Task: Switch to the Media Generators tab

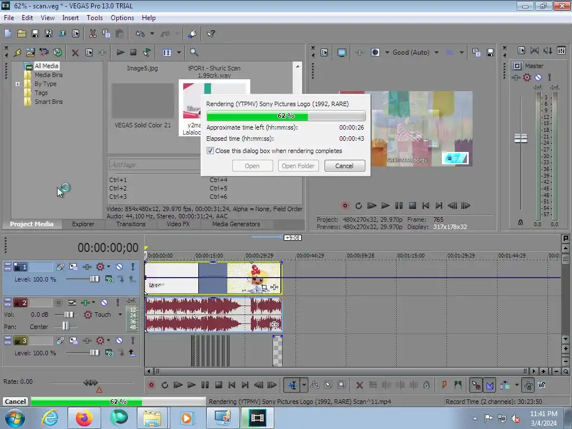Action: (x=236, y=224)
